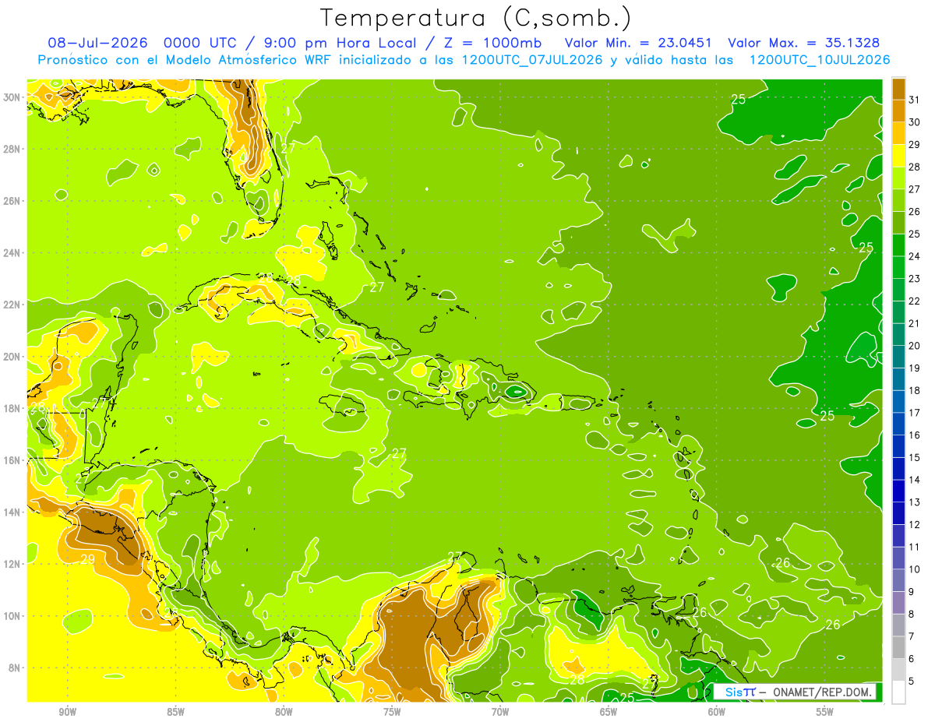
Task: Click the legend band between 22 and 23
Action: click(x=898, y=290)
